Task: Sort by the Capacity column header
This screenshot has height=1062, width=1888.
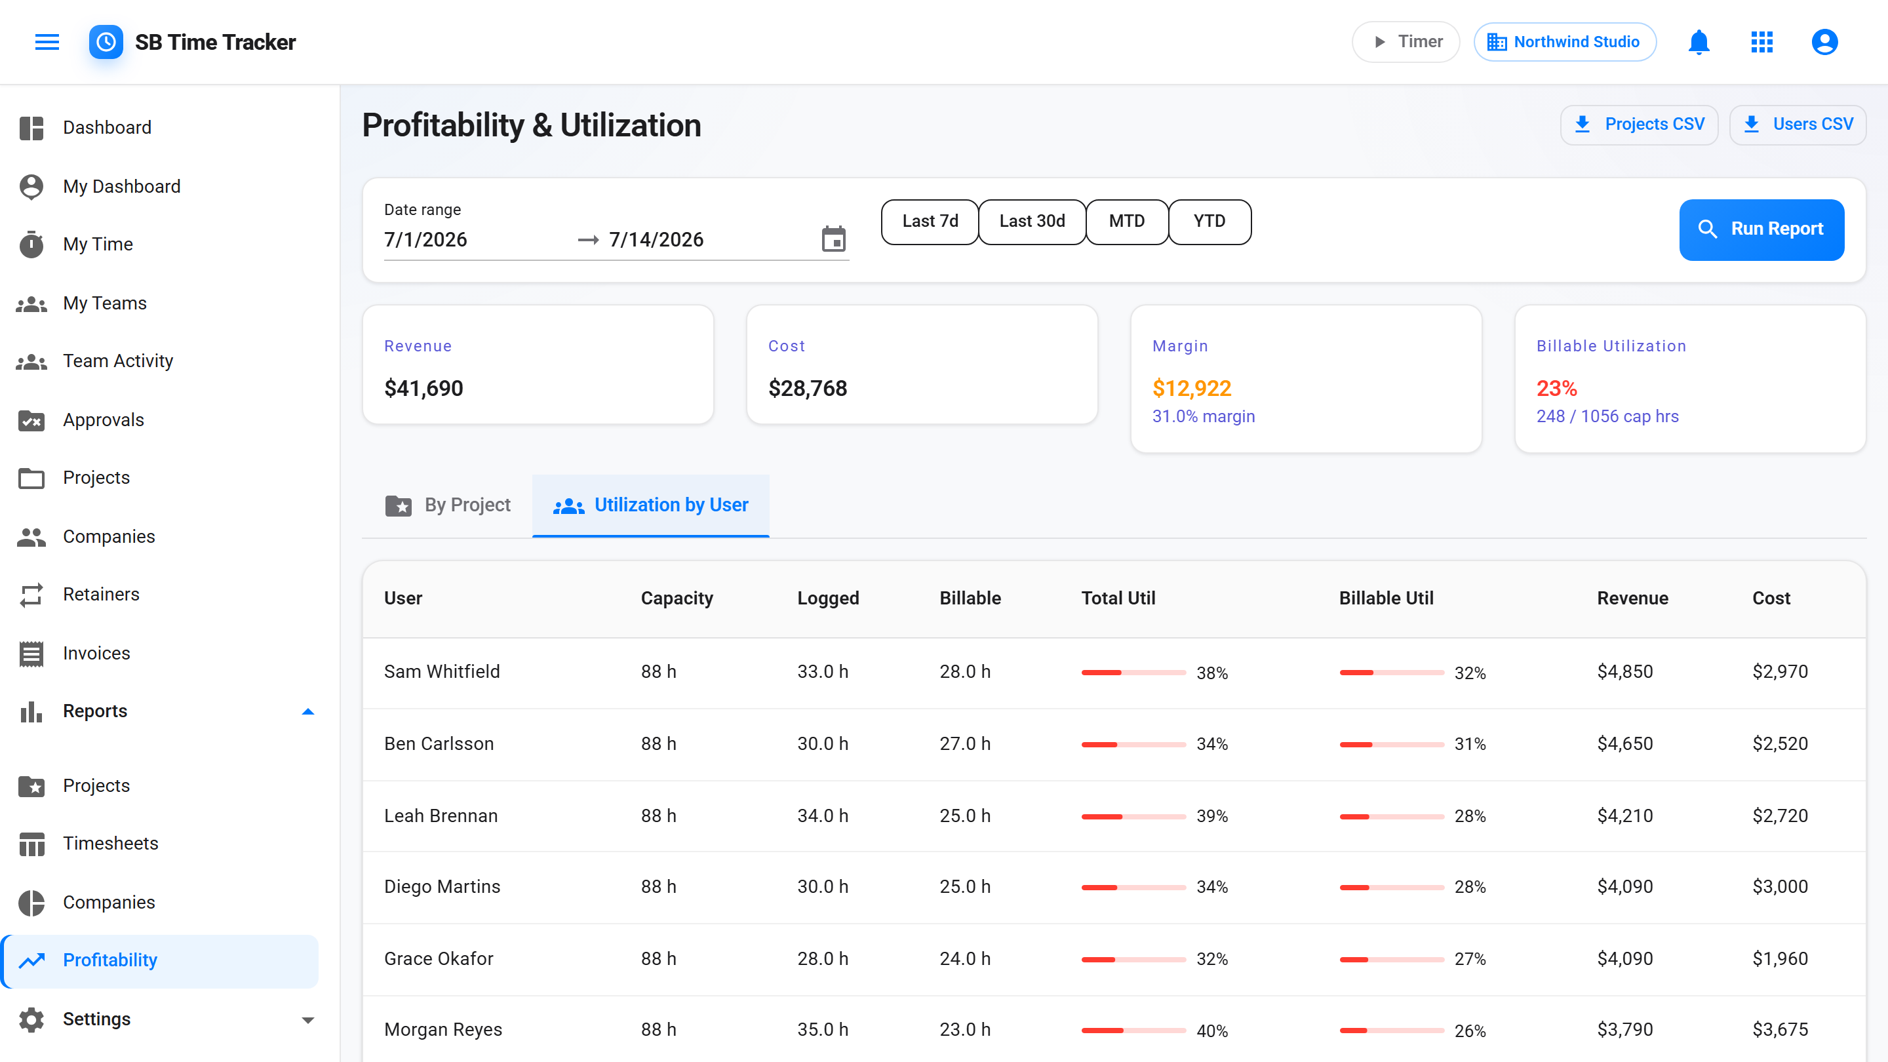Action: 677,598
